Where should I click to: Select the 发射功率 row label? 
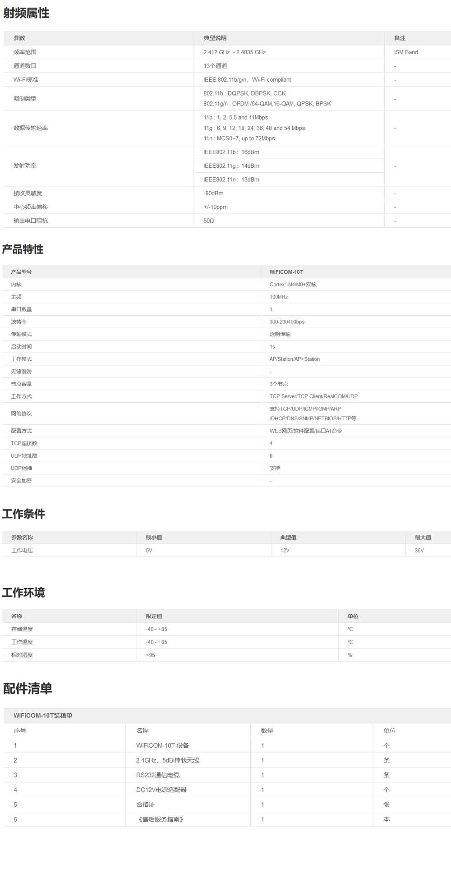point(25,166)
